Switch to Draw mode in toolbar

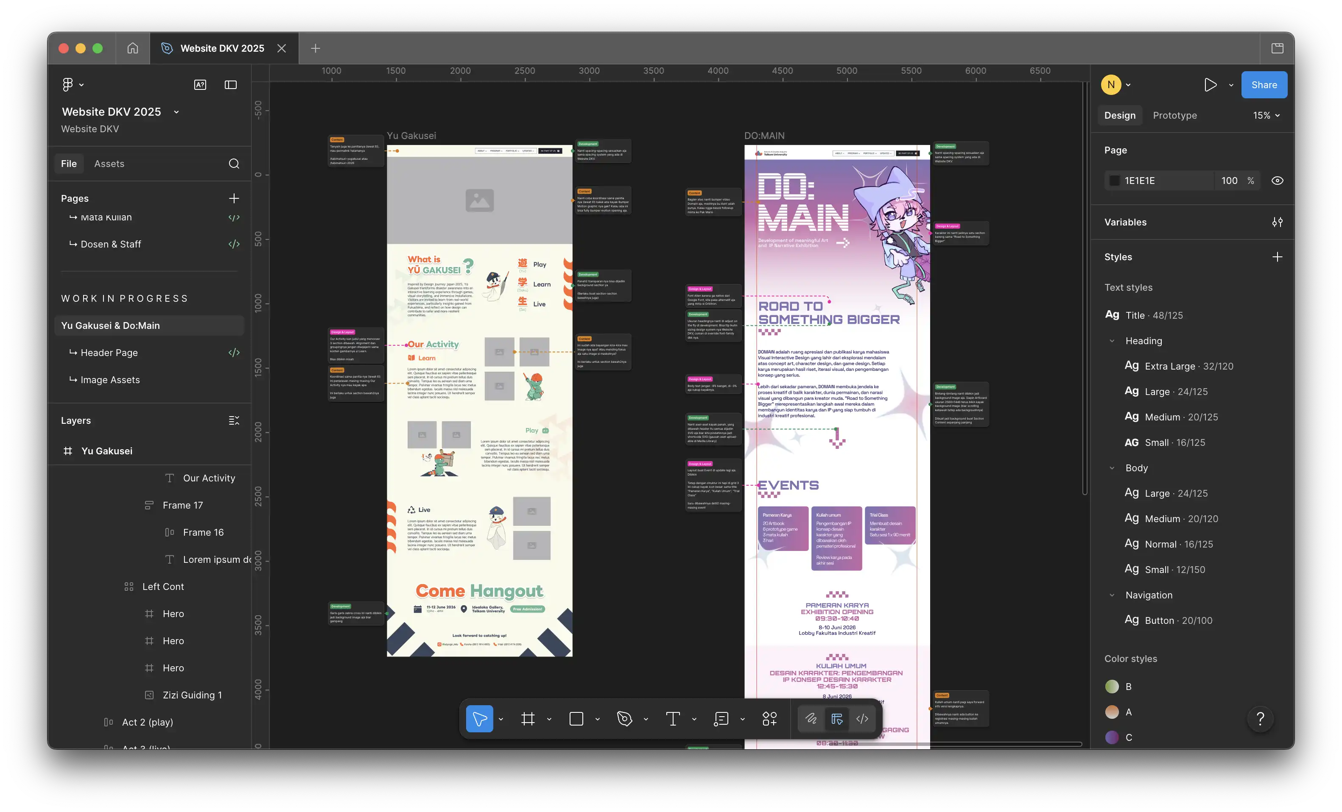(x=811, y=719)
